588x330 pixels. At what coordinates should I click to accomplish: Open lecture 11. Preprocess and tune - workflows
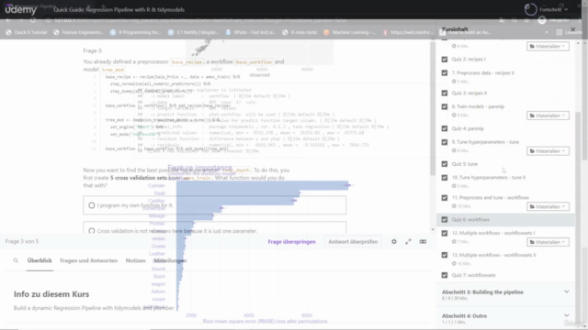click(x=490, y=198)
